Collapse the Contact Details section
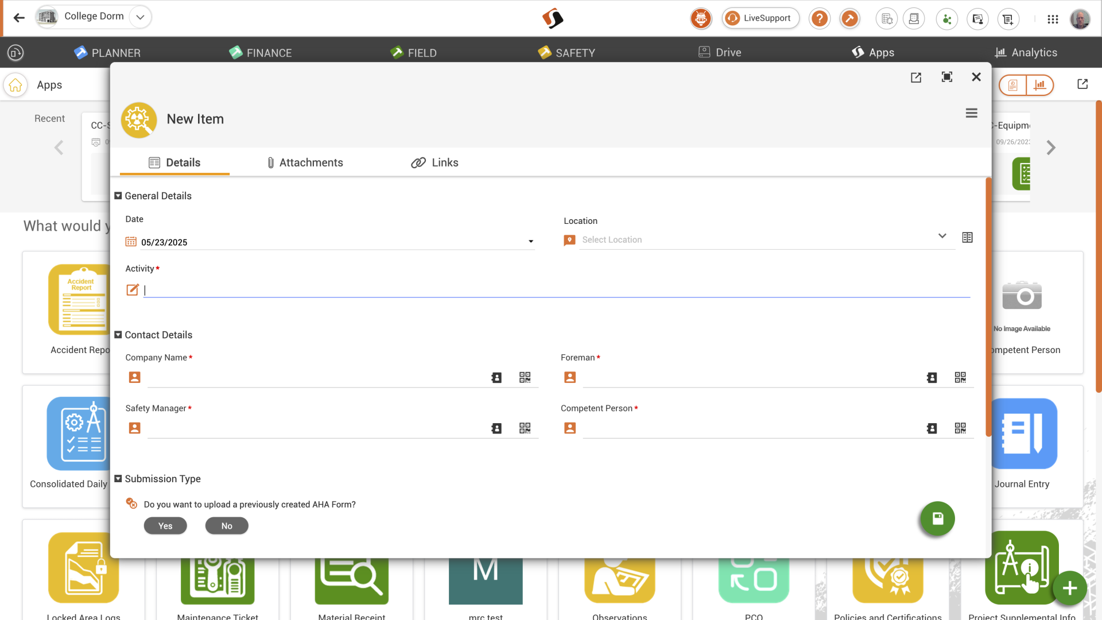 pyautogui.click(x=118, y=335)
